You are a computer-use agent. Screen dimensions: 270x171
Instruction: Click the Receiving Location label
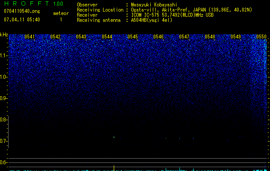(x=100, y=10)
